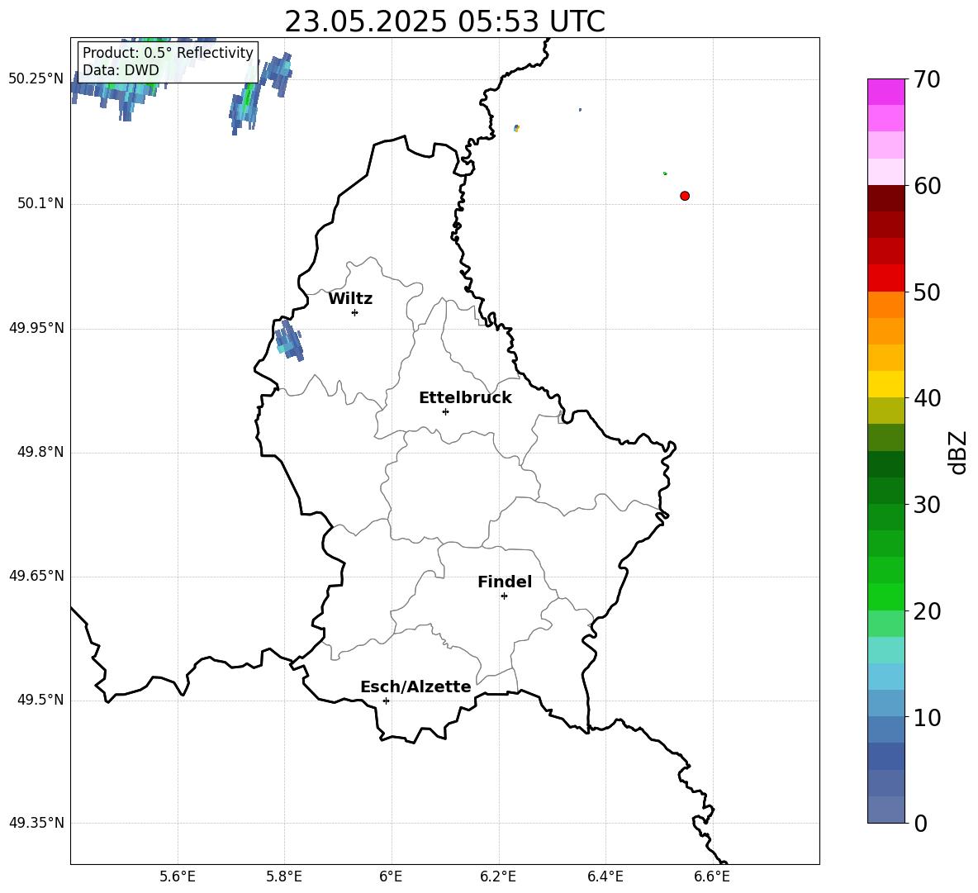The height and width of the screenshot is (893, 978).
Task: Click the 49.5°N latitude label
Action: [x=40, y=700]
